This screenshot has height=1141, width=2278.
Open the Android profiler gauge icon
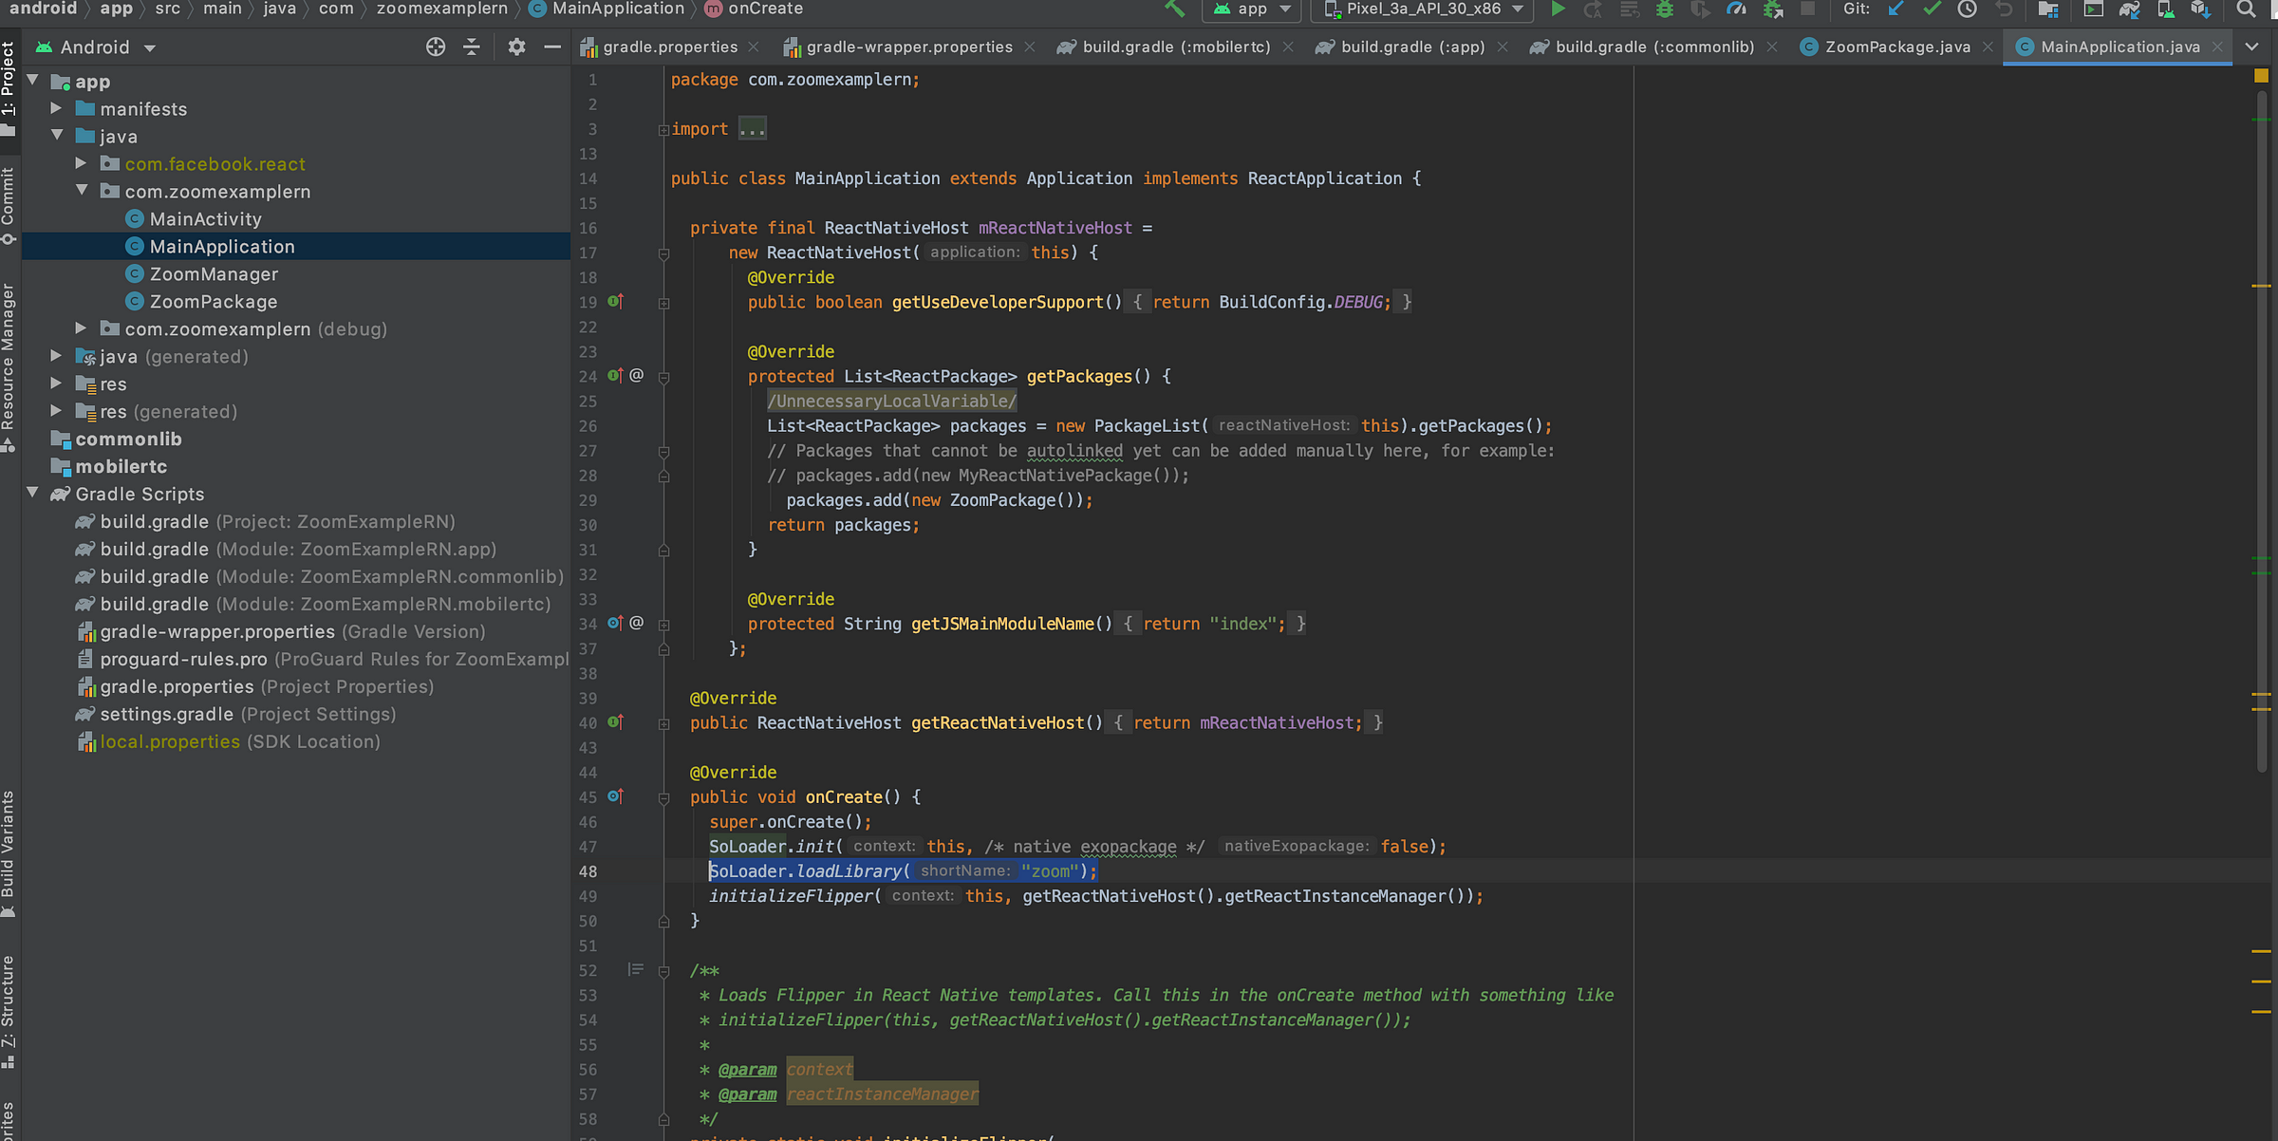(1736, 9)
